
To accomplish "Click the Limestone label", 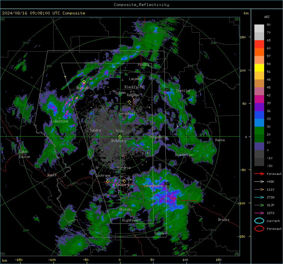I will coord(59,121).
